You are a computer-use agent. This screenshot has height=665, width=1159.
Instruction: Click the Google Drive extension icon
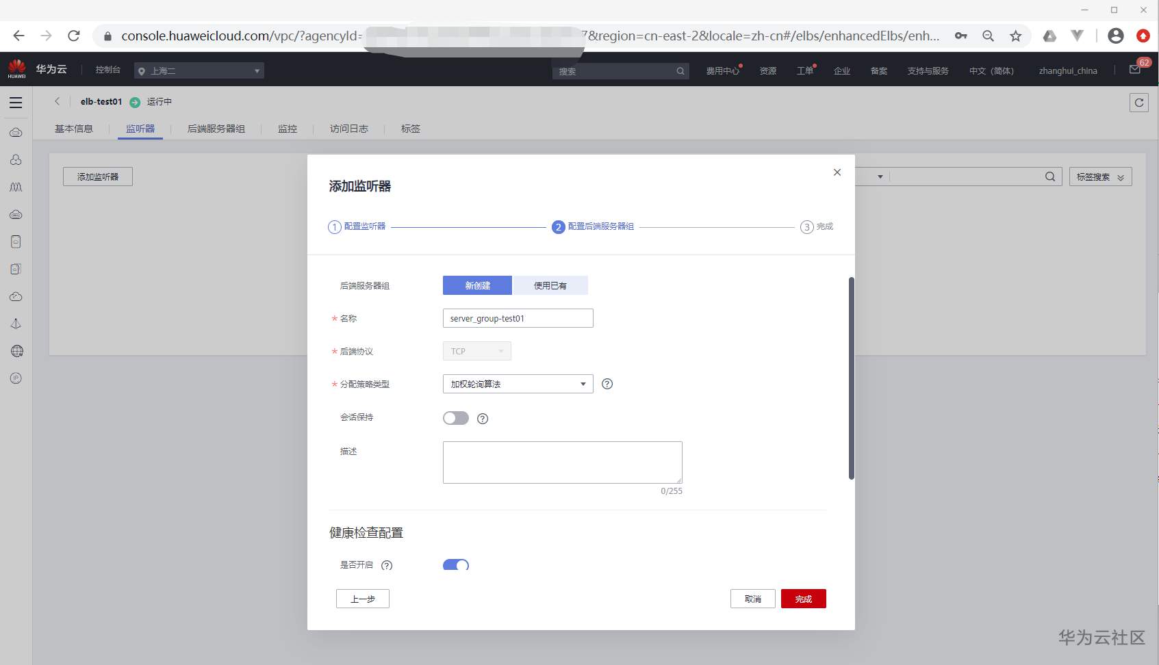[x=1049, y=36]
